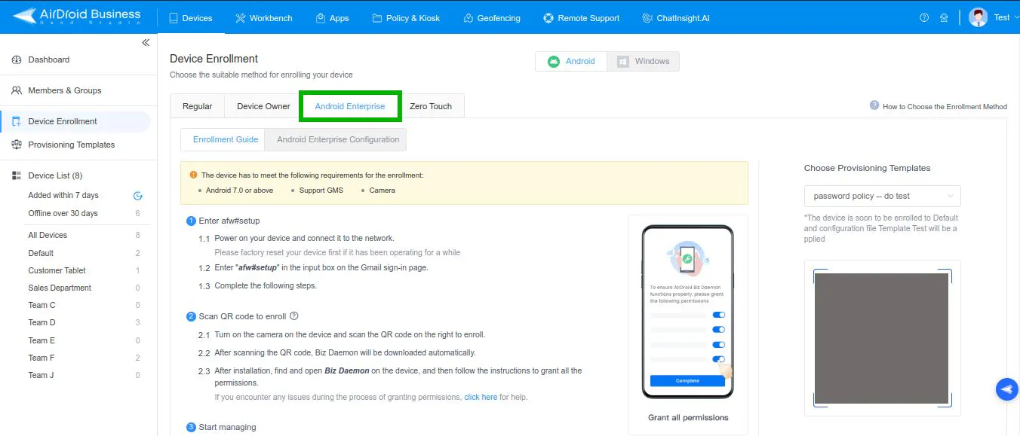Viewport: 1020px width, 436px height.
Task: Open Dashboard in the sidebar
Action: [48, 59]
